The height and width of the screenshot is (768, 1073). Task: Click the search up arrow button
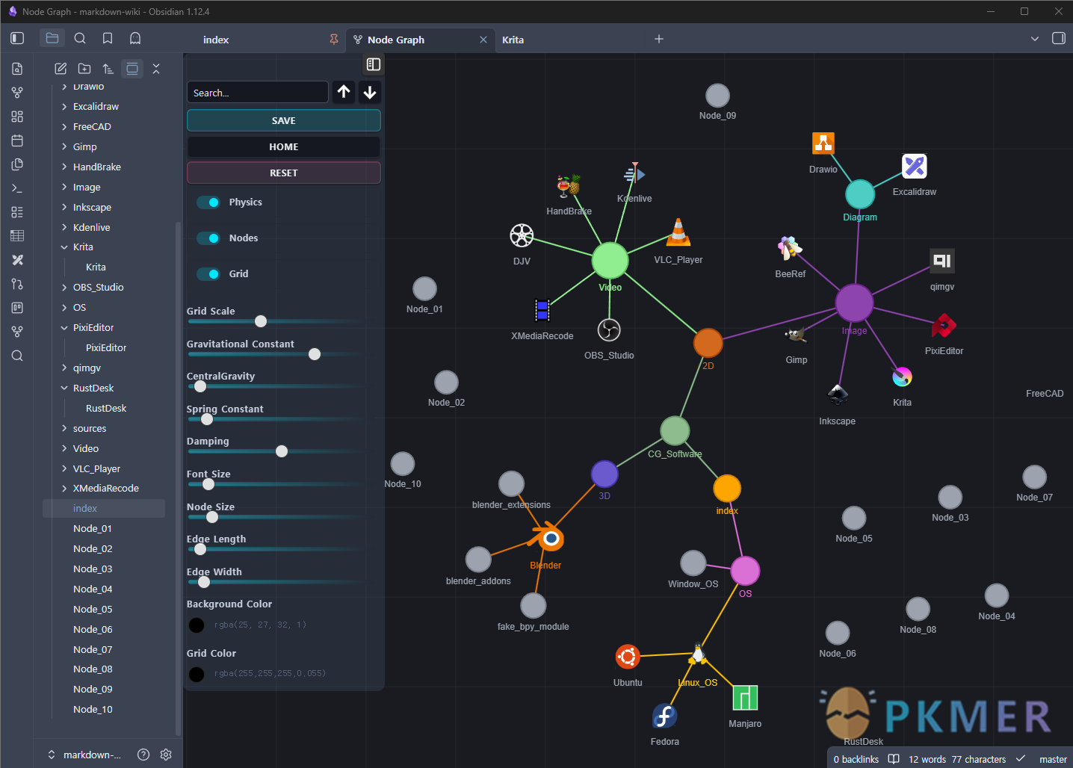344,92
